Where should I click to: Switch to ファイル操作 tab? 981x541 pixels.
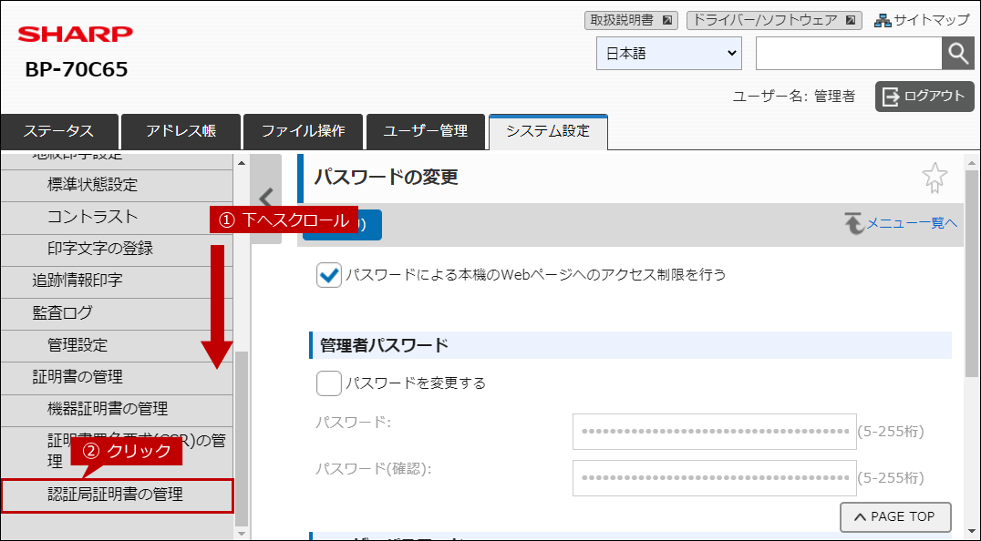point(303,132)
